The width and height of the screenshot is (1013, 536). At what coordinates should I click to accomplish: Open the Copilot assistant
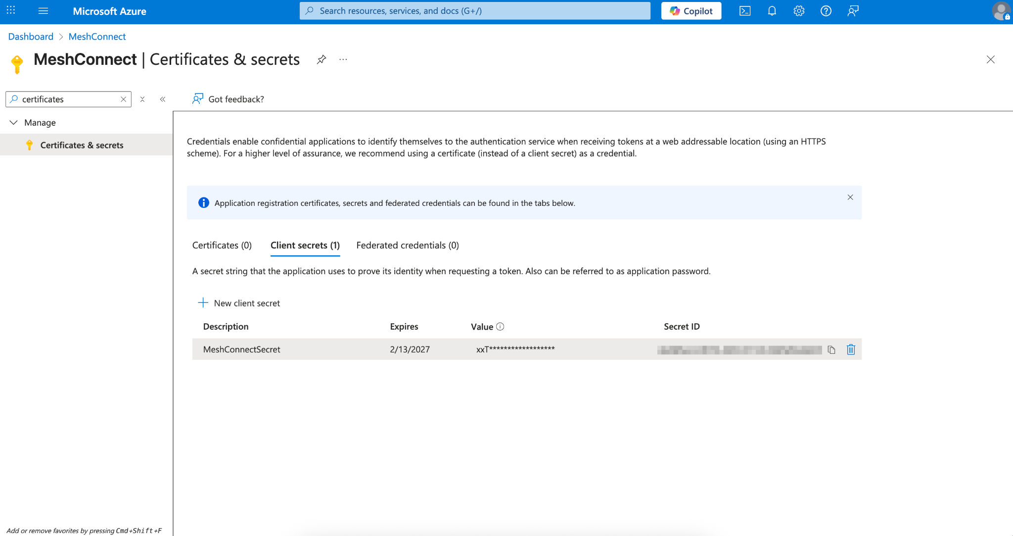point(691,11)
